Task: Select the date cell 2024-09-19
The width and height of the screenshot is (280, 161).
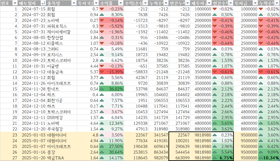Action: click(32, 55)
